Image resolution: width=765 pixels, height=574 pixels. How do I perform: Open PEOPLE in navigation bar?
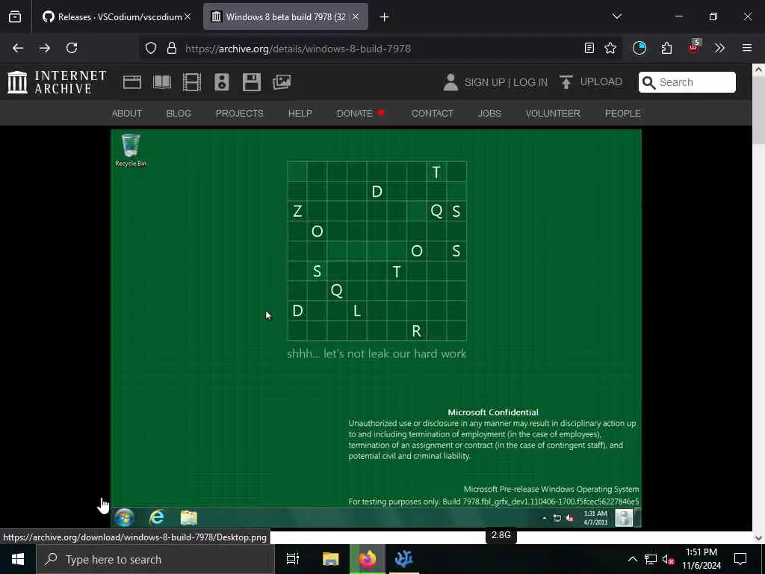pyautogui.click(x=622, y=114)
